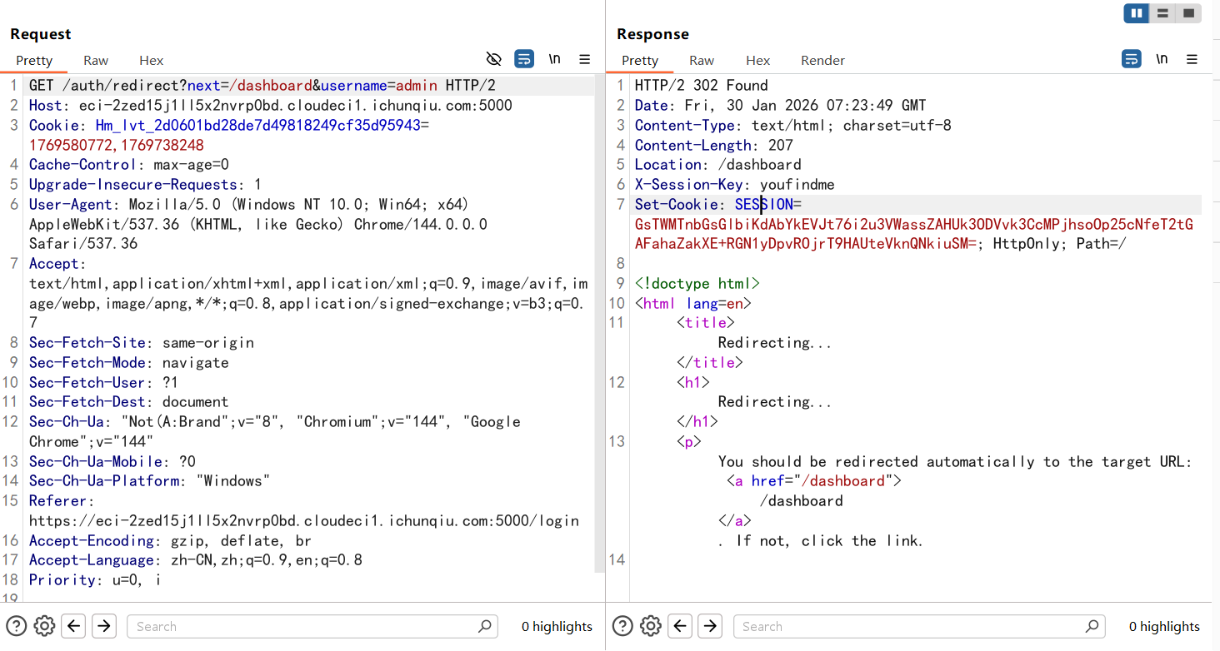Go to next match arrow in Response
Image resolution: width=1220 pixels, height=651 pixels.
(709, 626)
